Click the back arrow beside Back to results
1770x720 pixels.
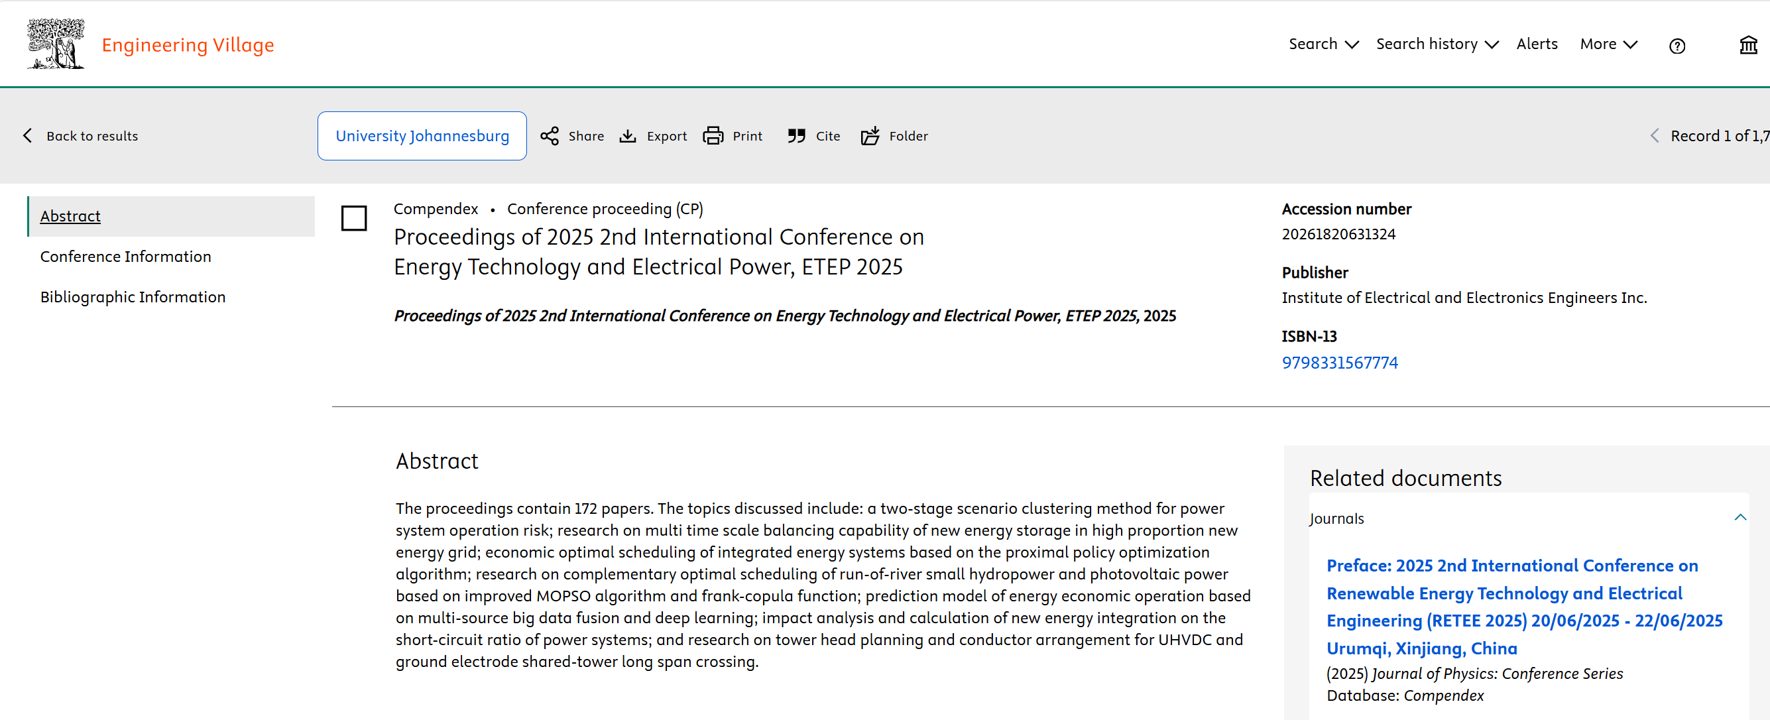pyautogui.click(x=27, y=136)
